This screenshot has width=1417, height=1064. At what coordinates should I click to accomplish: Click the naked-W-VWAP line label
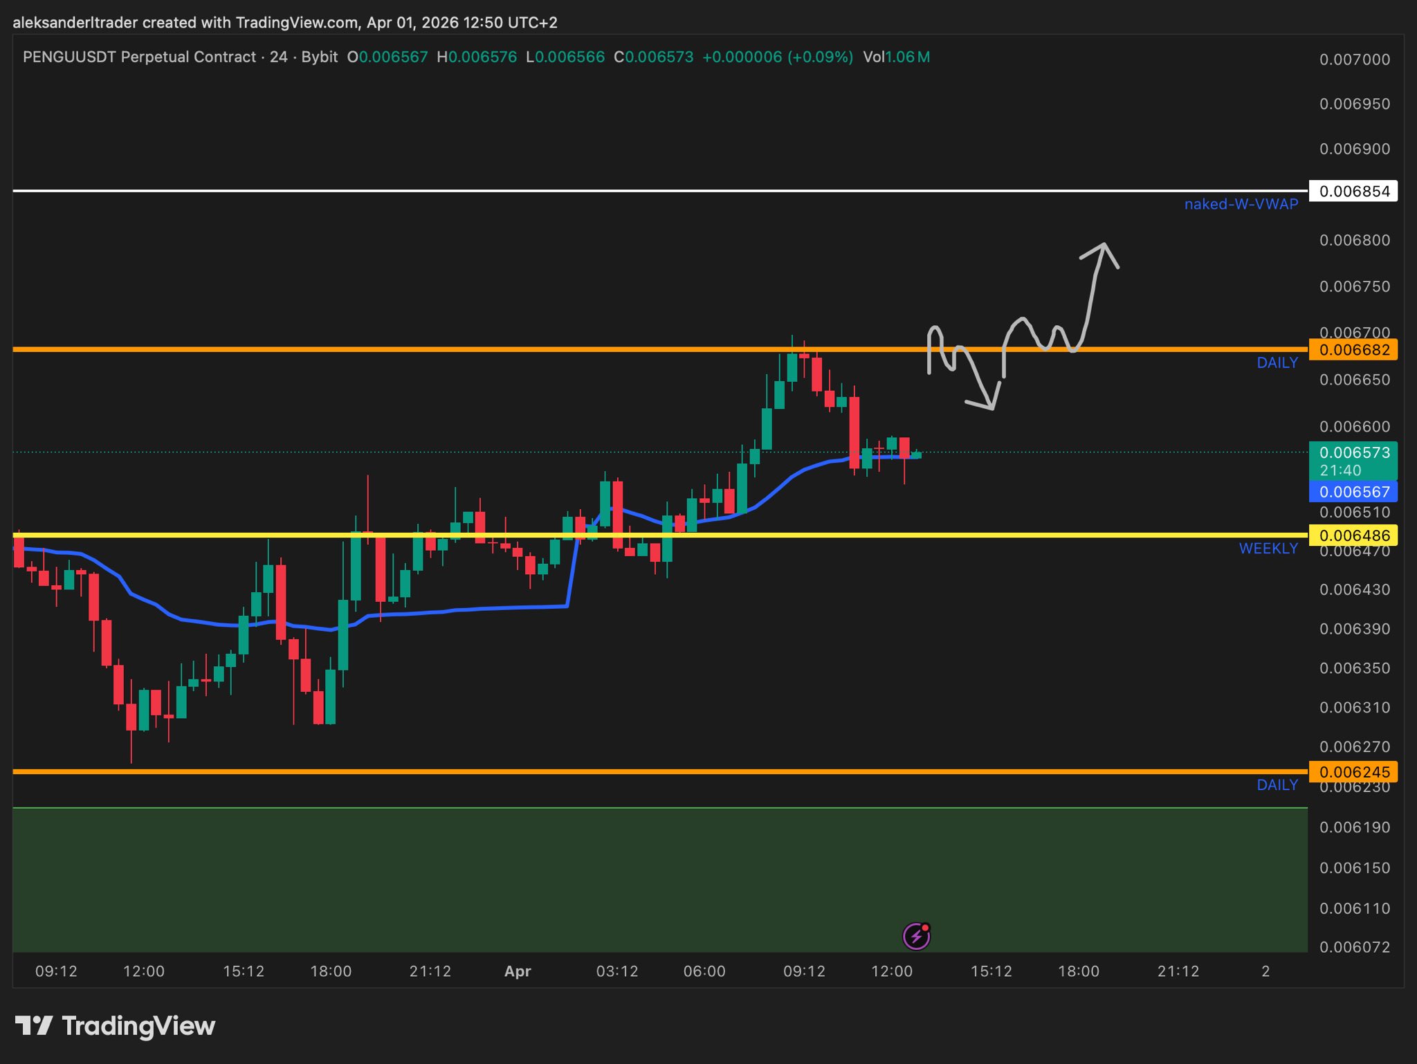click(x=1241, y=204)
